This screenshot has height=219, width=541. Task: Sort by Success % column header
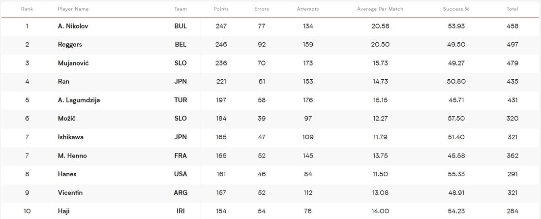(456, 9)
